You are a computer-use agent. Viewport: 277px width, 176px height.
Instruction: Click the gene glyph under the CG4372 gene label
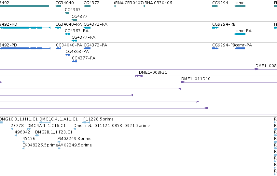pyautogui.click(x=87, y=6)
